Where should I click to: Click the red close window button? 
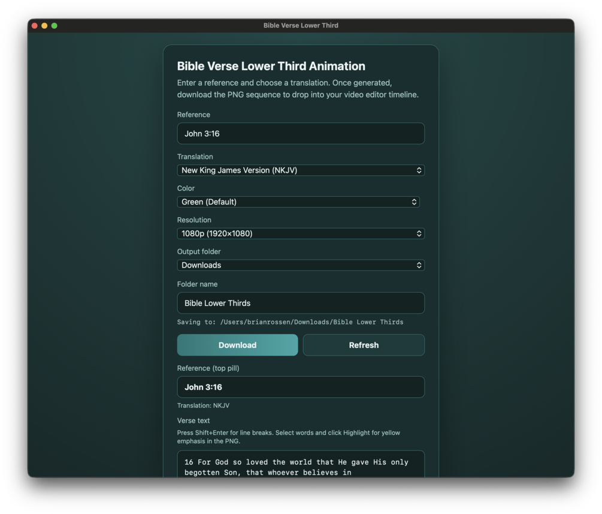pos(35,25)
